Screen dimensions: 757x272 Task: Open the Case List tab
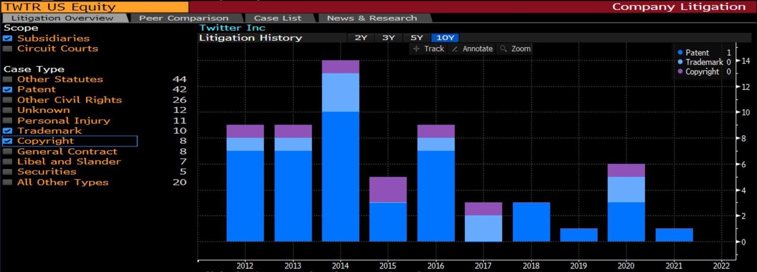tap(277, 18)
